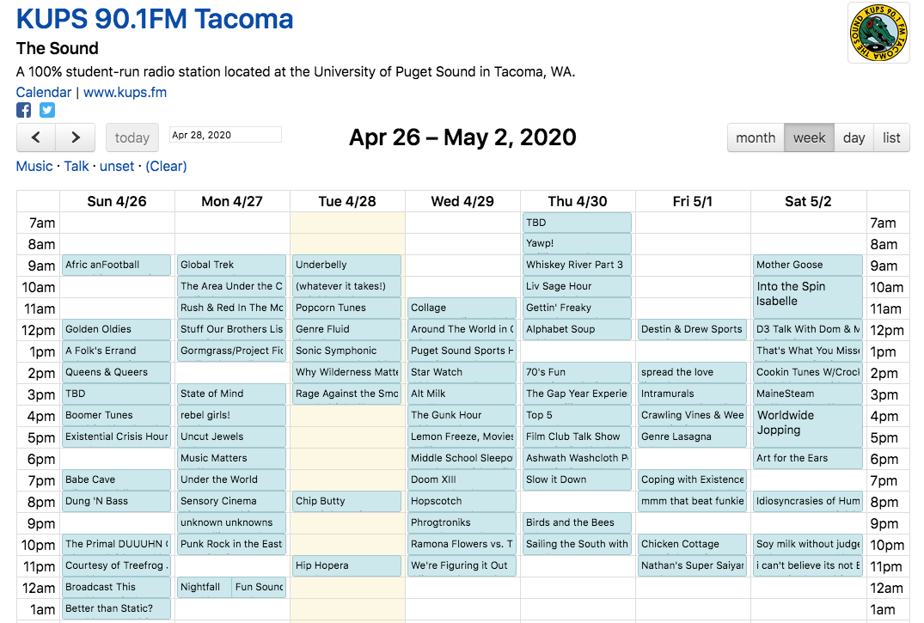Advance to next week with right chevron
This screenshot has height=623, width=924.
pyautogui.click(x=76, y=137)
